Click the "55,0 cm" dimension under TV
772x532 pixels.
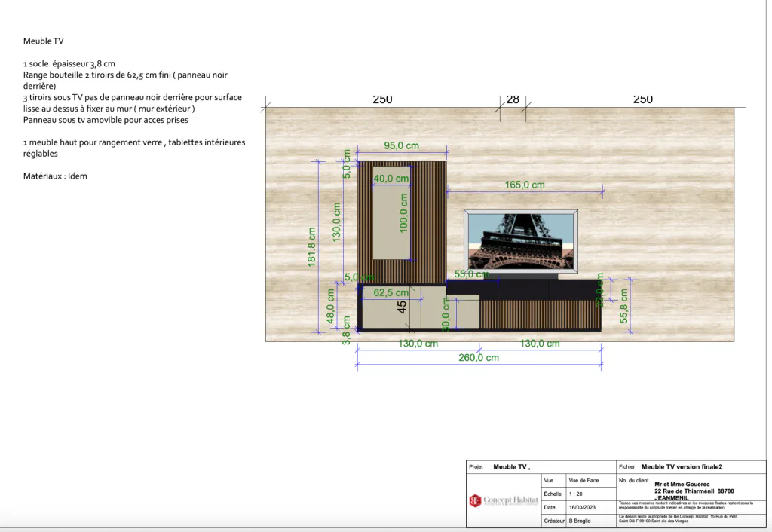click(x=471, y=274)
